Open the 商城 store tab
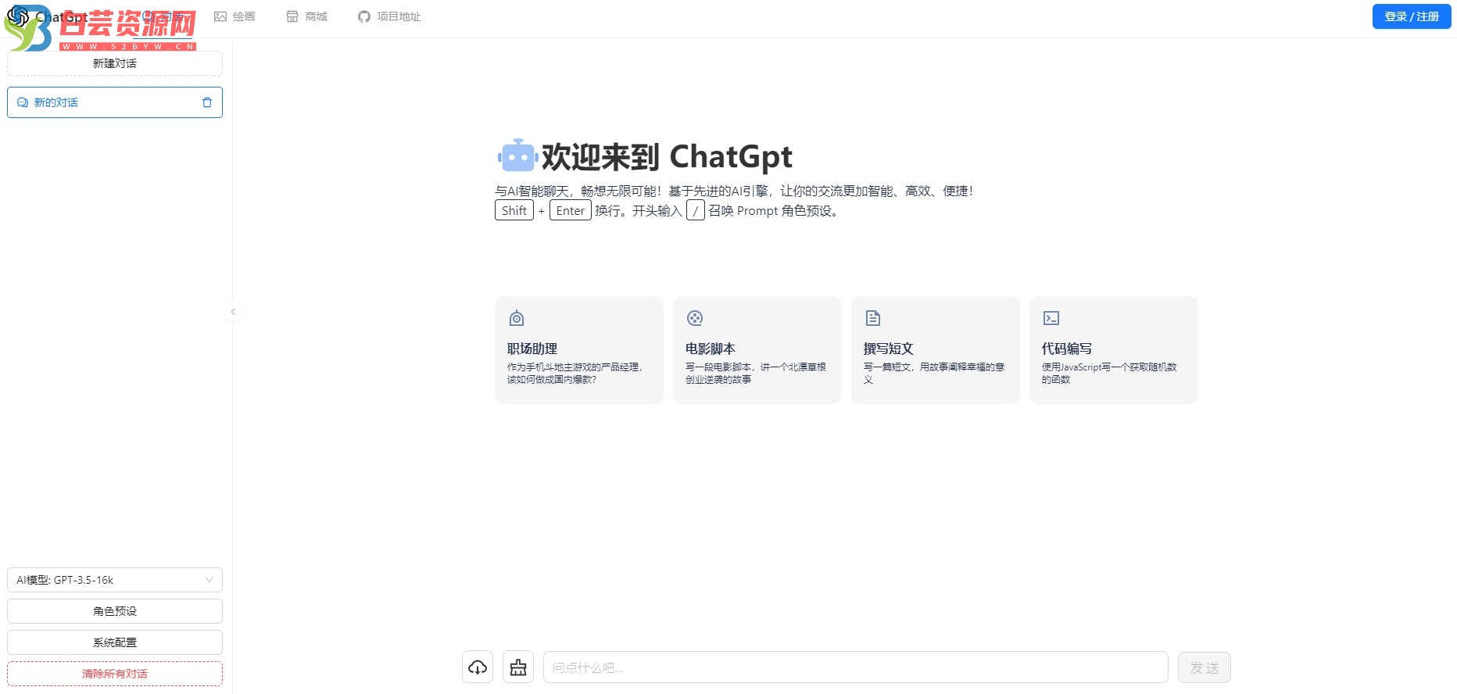1457x694 pixels. point(306,16)
